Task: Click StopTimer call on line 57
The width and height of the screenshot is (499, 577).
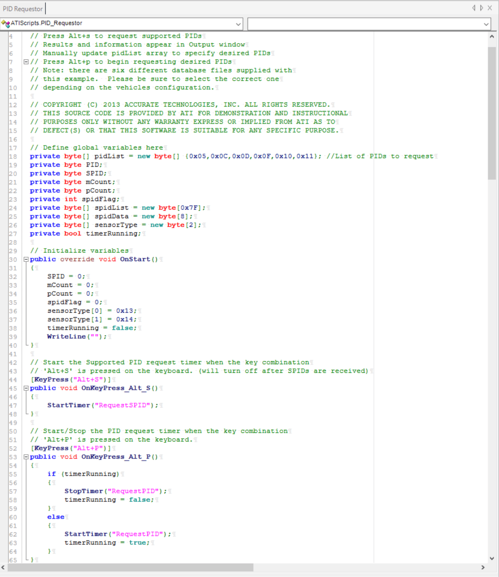Action: (116, 491)
